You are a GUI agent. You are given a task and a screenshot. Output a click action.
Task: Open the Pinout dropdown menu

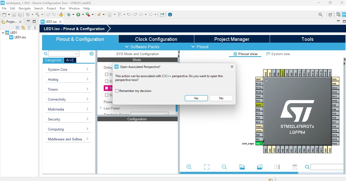coord(200,47)
